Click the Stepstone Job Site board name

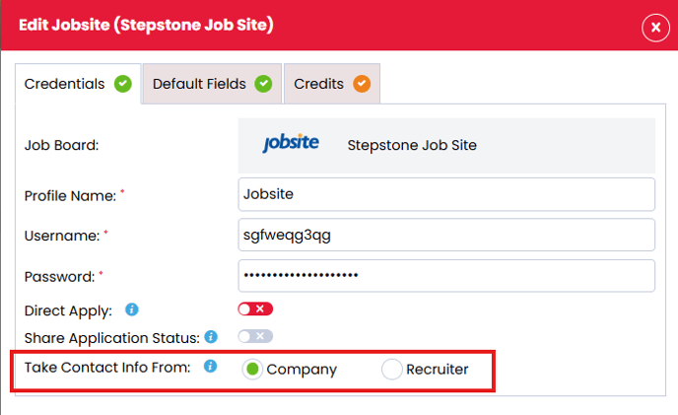click(x=412, y=145)
